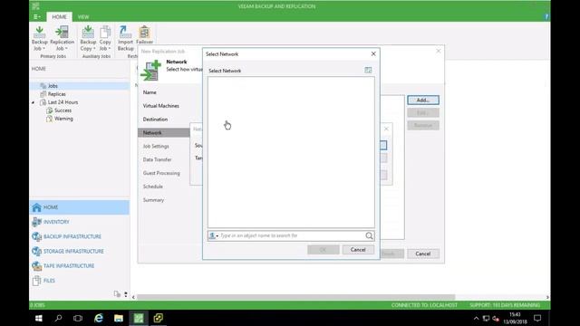Click the sidebar configure buttons icon
This screenshot has width=580, height=326.
[x=117, y=293]
